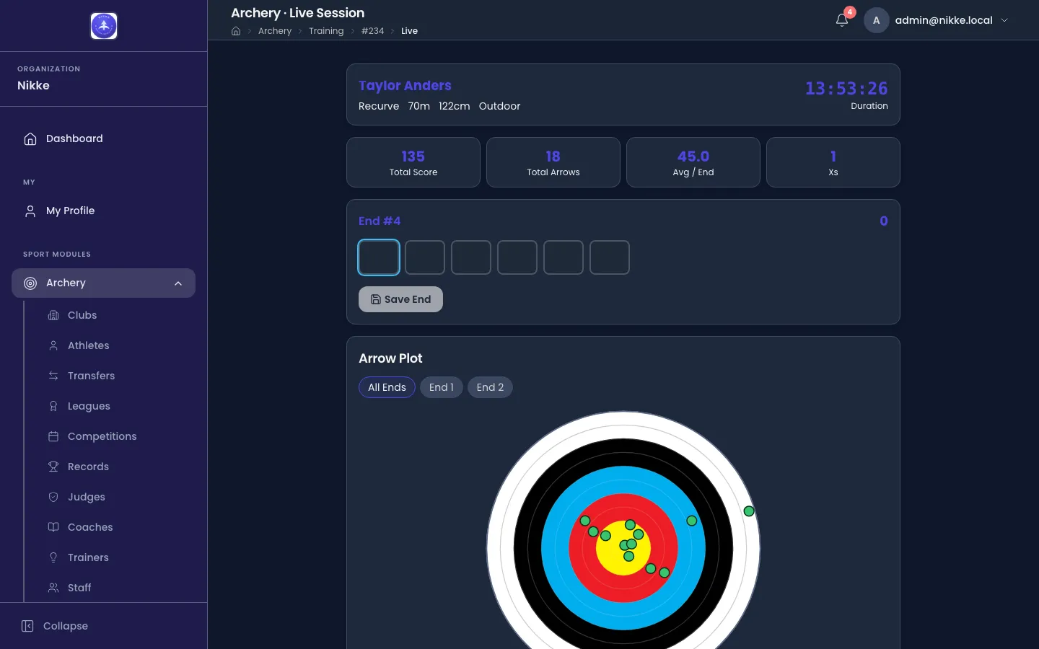Focus the sixth arrow score box
The height and width of the screenshot is (649, 1039).
[610, 257]
